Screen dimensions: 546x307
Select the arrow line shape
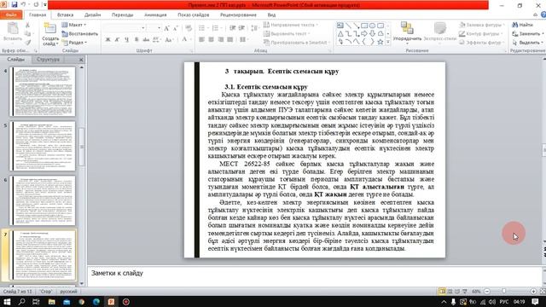click(x=357, y=26)
